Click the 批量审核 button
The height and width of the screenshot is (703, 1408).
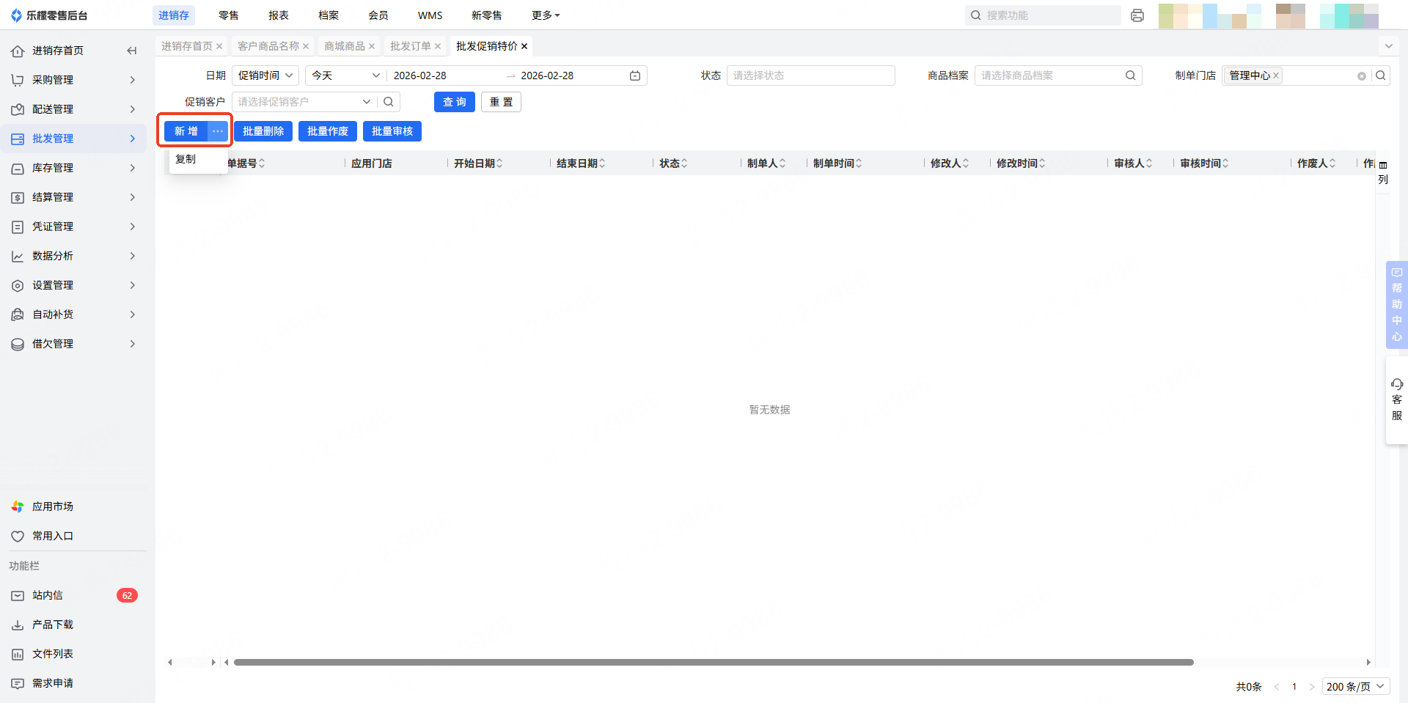coord(392,131)
